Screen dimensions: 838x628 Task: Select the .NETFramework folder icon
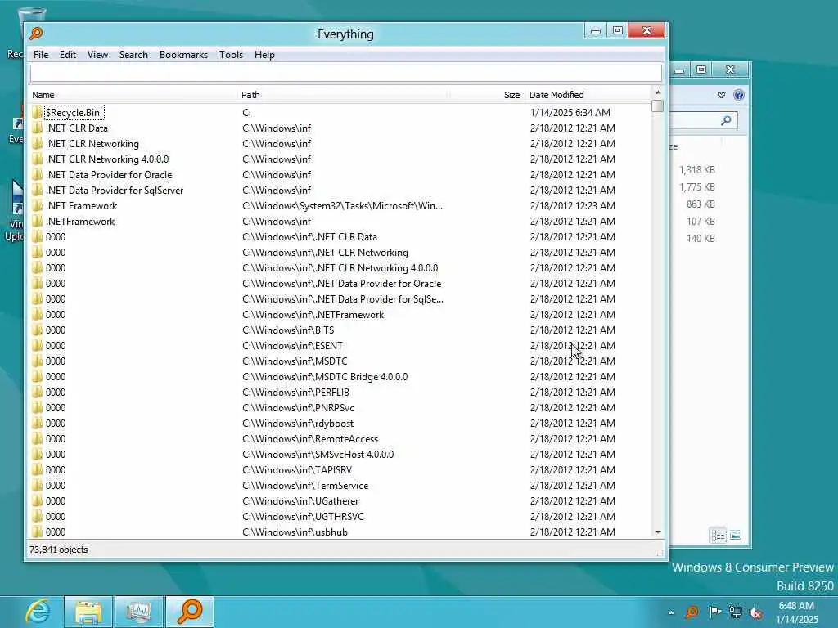(x=37, y=221)
